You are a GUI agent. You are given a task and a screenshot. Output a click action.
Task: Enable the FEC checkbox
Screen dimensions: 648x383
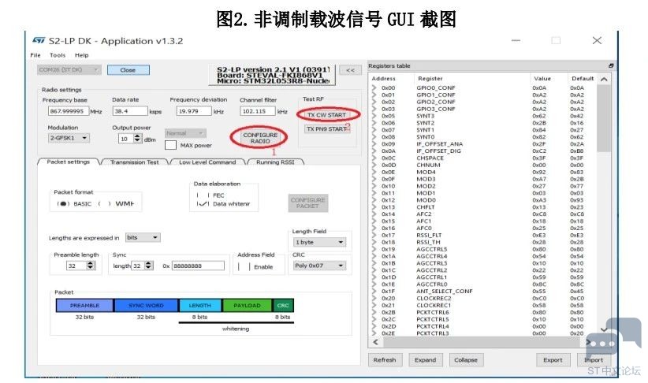[203, 195]
